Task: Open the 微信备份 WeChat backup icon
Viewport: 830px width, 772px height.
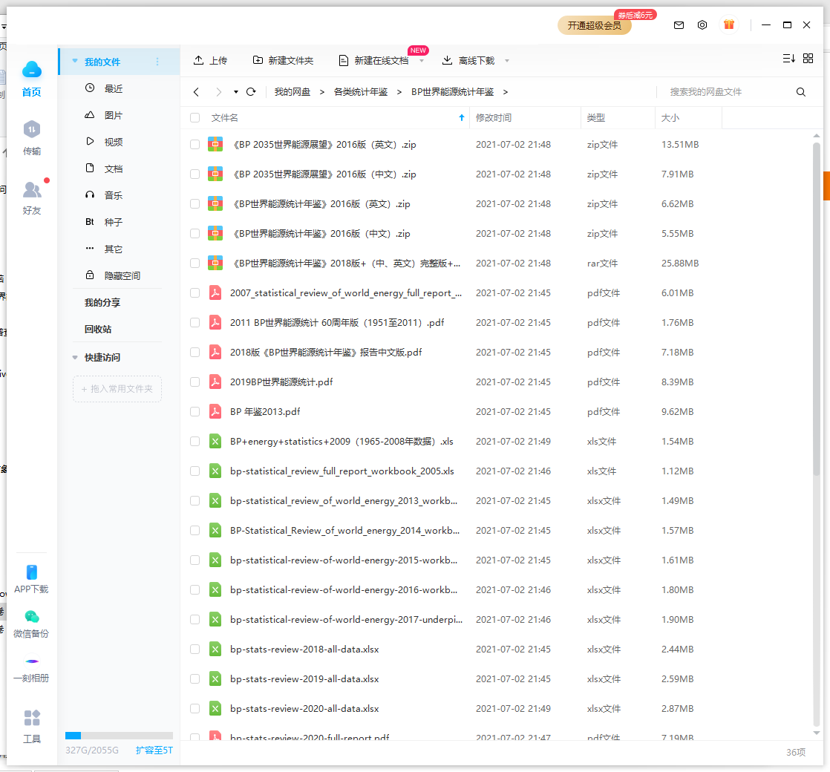Action: pos(32,617)
